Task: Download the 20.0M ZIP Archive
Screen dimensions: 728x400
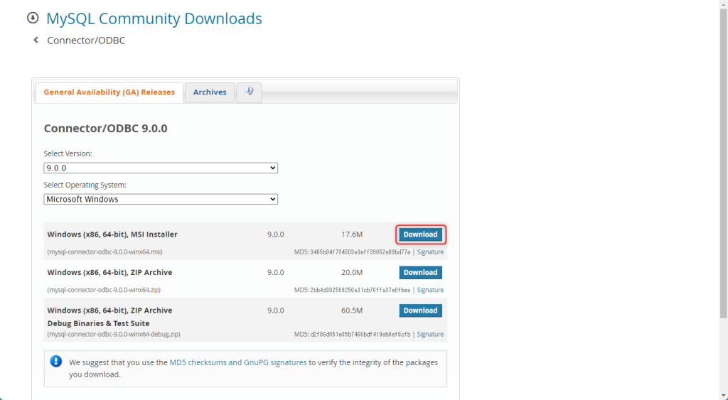Action: [x=421, y=272]
